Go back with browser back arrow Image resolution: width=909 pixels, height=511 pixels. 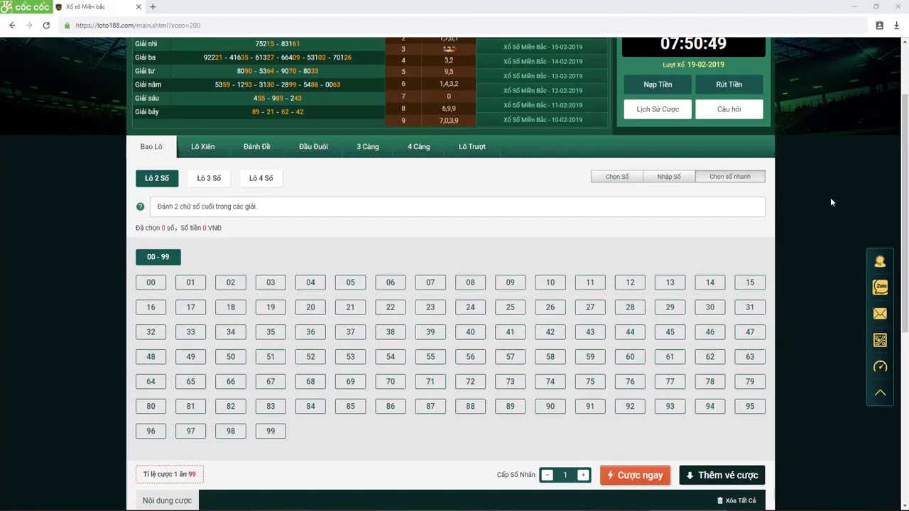(12, 25)
